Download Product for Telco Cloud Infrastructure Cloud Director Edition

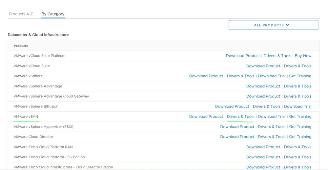tap(263, 167)
